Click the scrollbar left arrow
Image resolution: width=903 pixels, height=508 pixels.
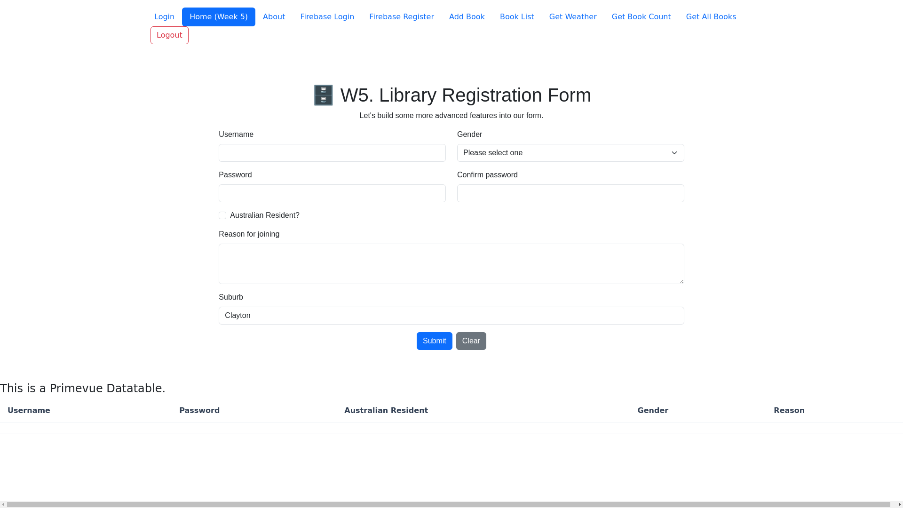tap(3, 505)
